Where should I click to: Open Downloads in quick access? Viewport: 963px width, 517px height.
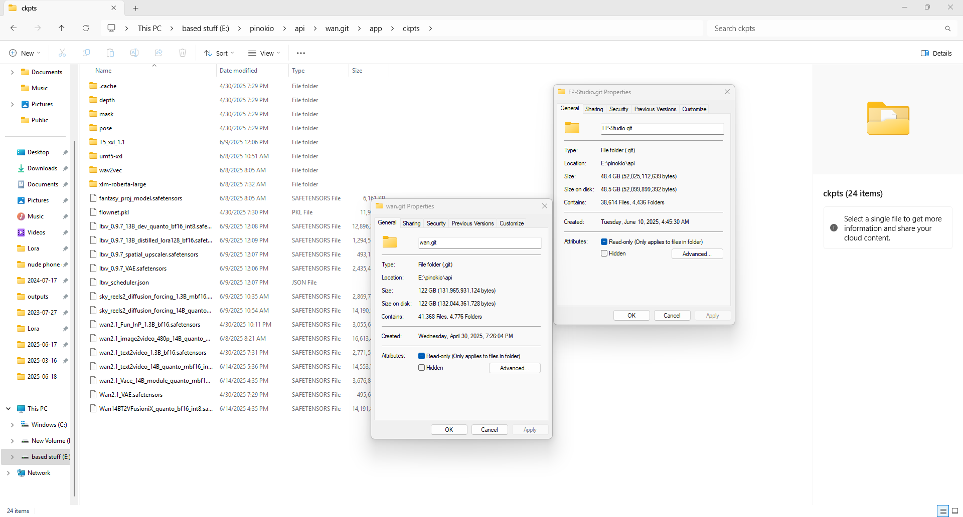coord(42,168)
